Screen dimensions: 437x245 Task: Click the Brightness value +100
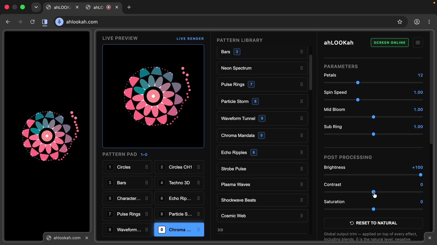(418, 167)
